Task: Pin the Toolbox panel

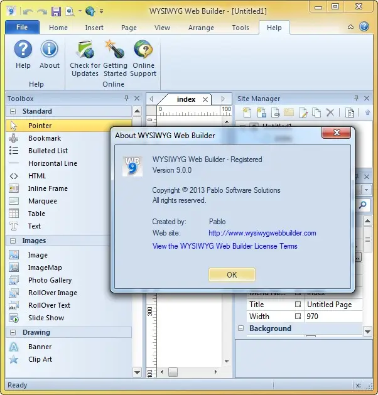Action: click(126, 98)
